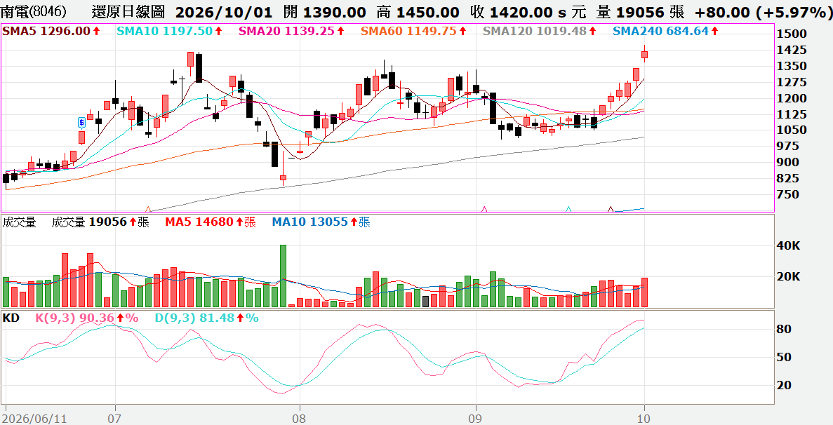Click the blue dollar-sign dividend marker
The width and height of the screenshot is (833, 425).
pyautogui.click(x=81, y=123)
